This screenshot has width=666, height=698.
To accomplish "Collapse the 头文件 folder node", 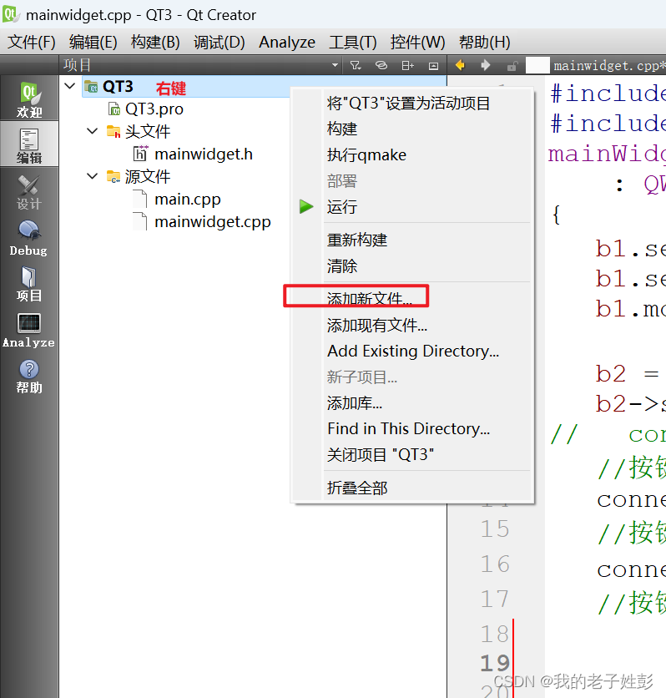I will [92, 131].
